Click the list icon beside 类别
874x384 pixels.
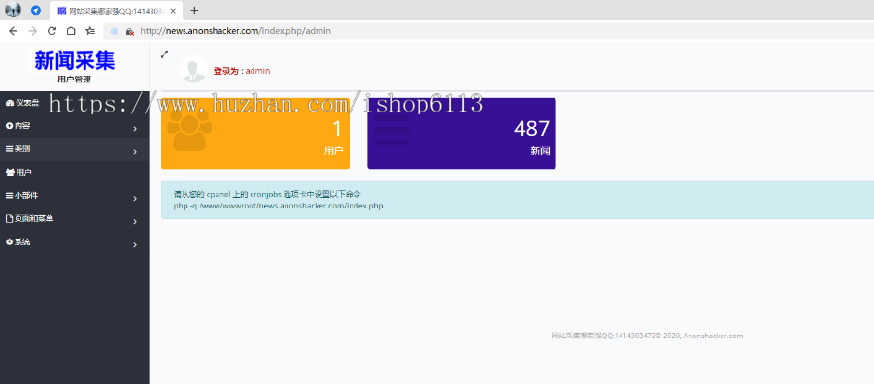click(x=9, y=149)
